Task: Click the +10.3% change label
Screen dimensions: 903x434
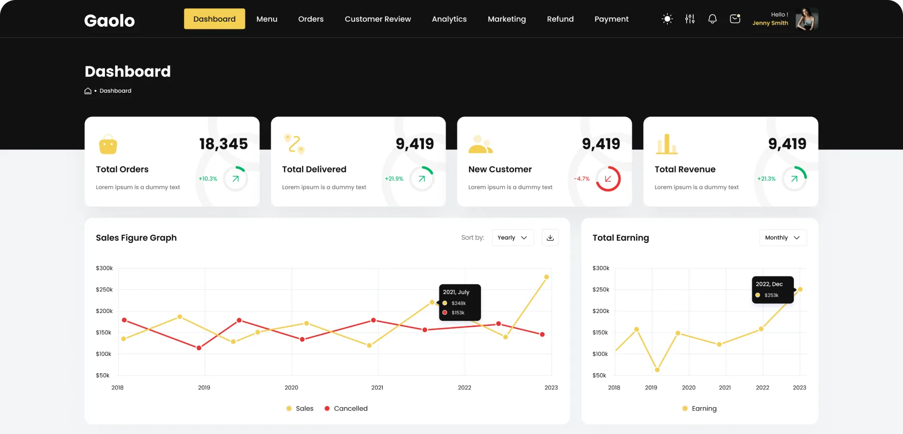Action: pyautogui.click(x=208, y=179)
